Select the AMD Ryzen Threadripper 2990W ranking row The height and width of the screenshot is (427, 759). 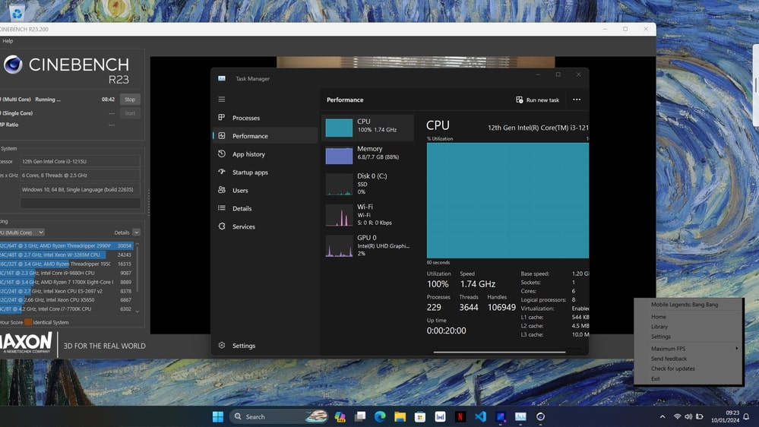coord(66,245)
